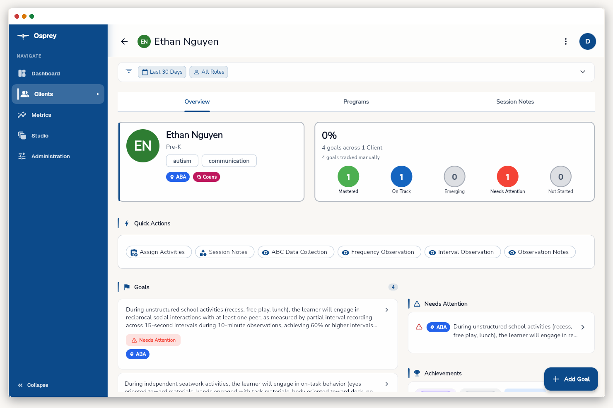Open the Needs Attention goal description text
The width and height of the screenshot is (613, 408).
point(515,331)
